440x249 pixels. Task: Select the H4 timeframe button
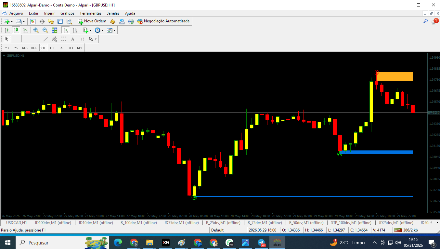[52, 48]
